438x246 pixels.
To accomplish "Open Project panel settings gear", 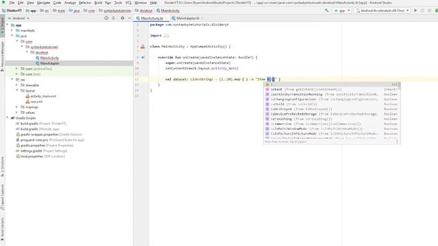I will click(x=123, y=18).
